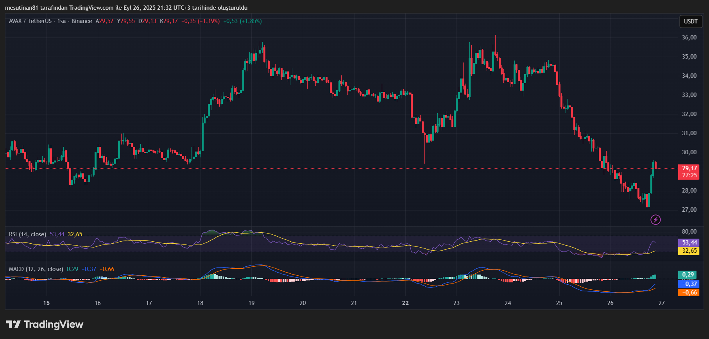Click the TradingView logo icon
Image resolution: width=709 pixels, height=339 pixels.
(x=13, y=324)
